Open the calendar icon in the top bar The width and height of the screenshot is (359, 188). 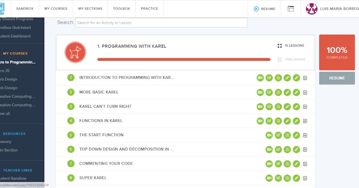(290, 9)
